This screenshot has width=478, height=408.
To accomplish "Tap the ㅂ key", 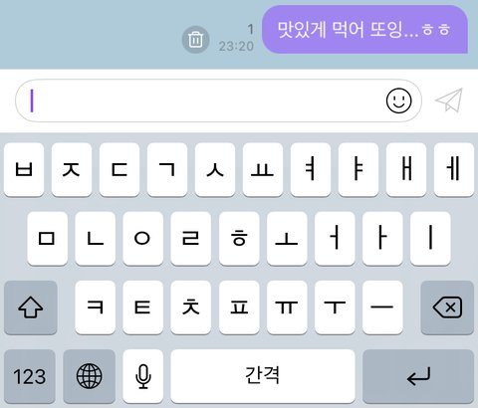I will (x=24, y=169).
